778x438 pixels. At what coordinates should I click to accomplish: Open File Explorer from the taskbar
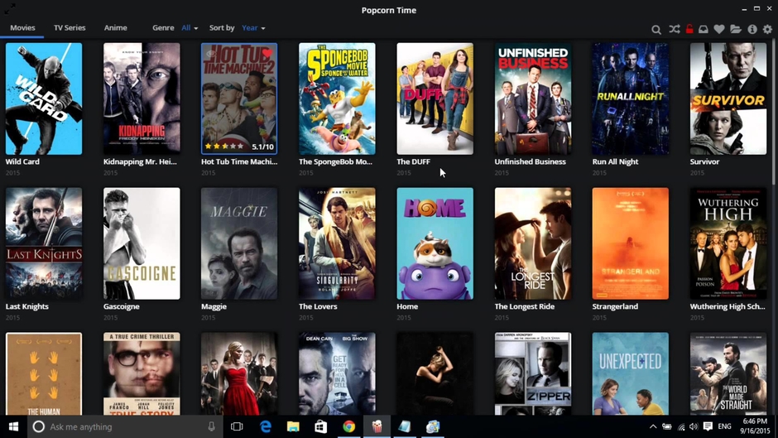click(293, 426)
